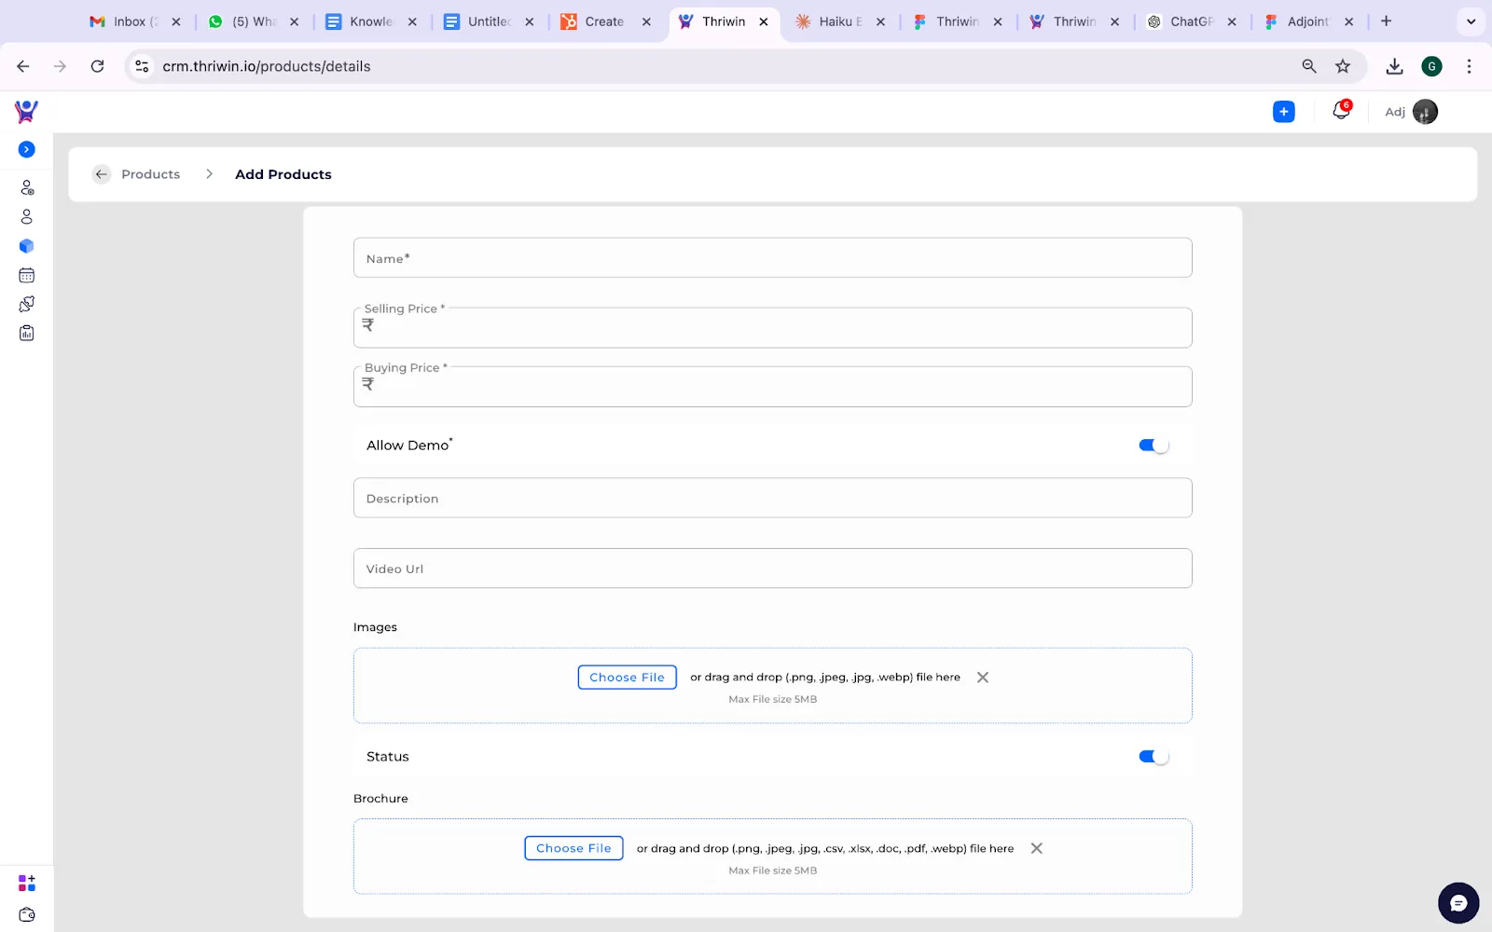
Task: Expand the sidebar with blue arrow
Action: click(27, 149)
